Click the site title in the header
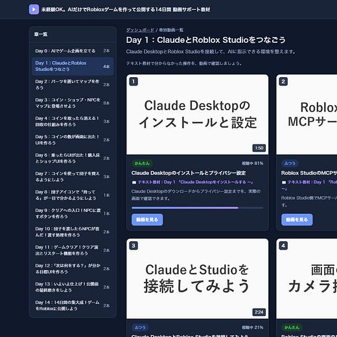This screenshot has height=337, width=337. [126, 10]
